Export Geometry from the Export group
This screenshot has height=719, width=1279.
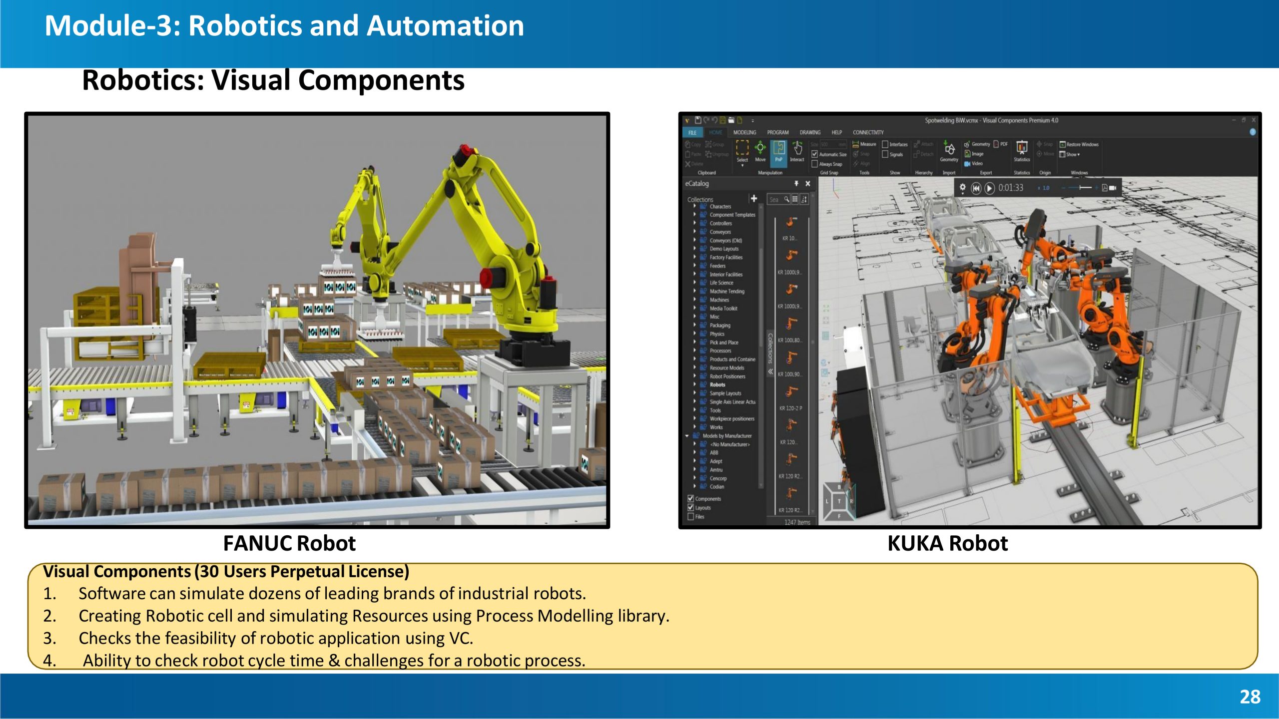coord(977,144)
